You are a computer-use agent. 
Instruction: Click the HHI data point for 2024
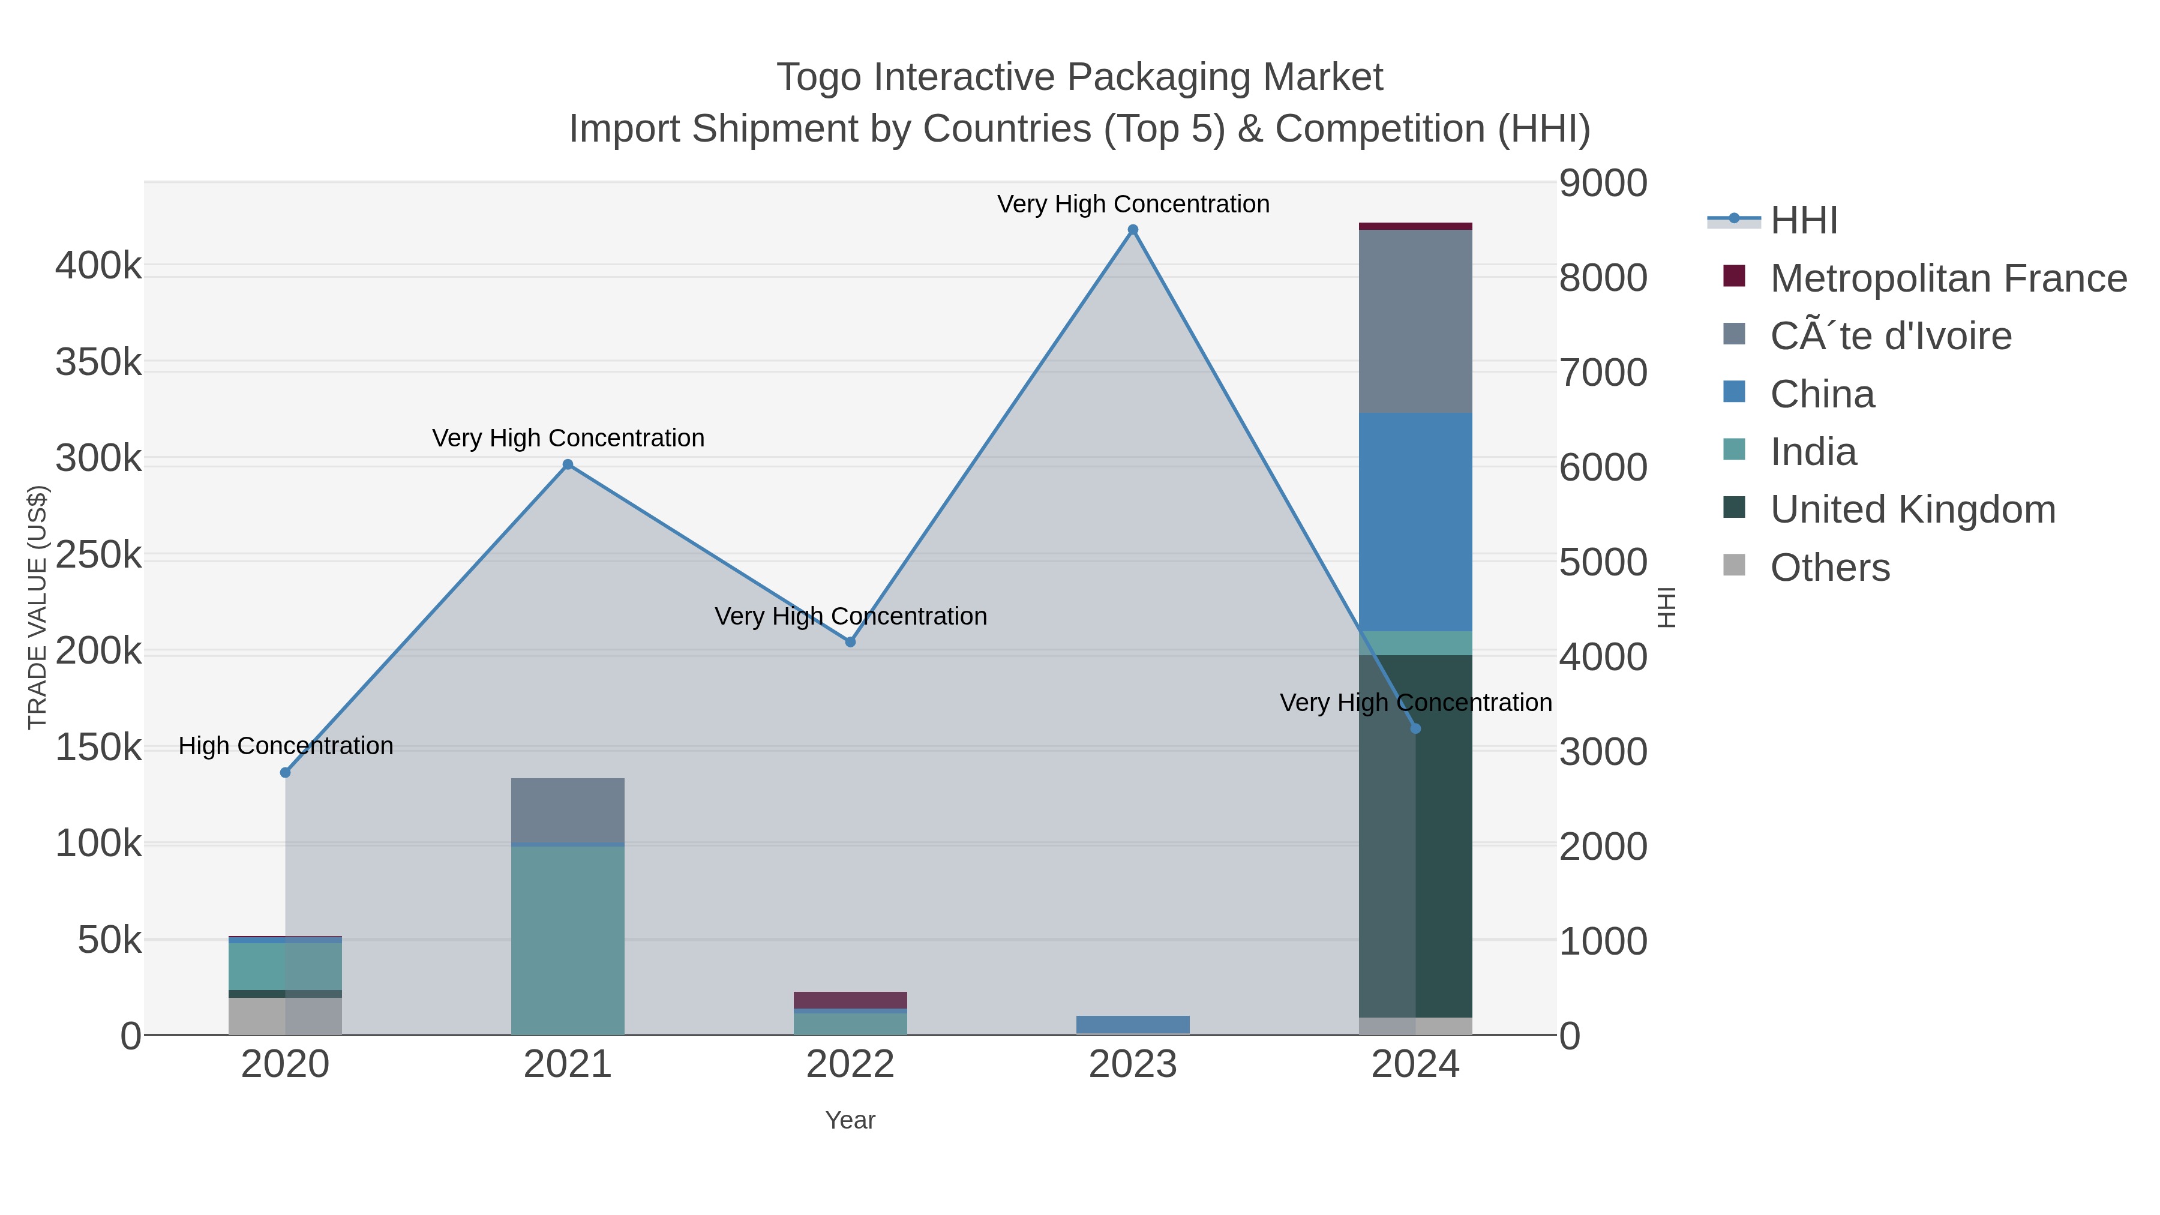point(1415,728)
